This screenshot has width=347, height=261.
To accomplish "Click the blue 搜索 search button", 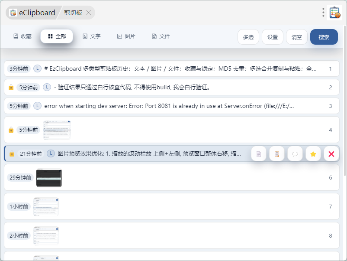I will click(x=324, y=37).
